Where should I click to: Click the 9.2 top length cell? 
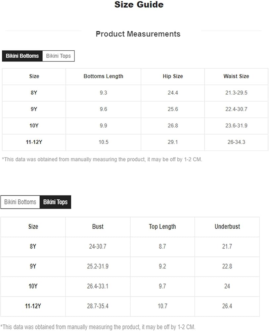(x=162, y=266)
